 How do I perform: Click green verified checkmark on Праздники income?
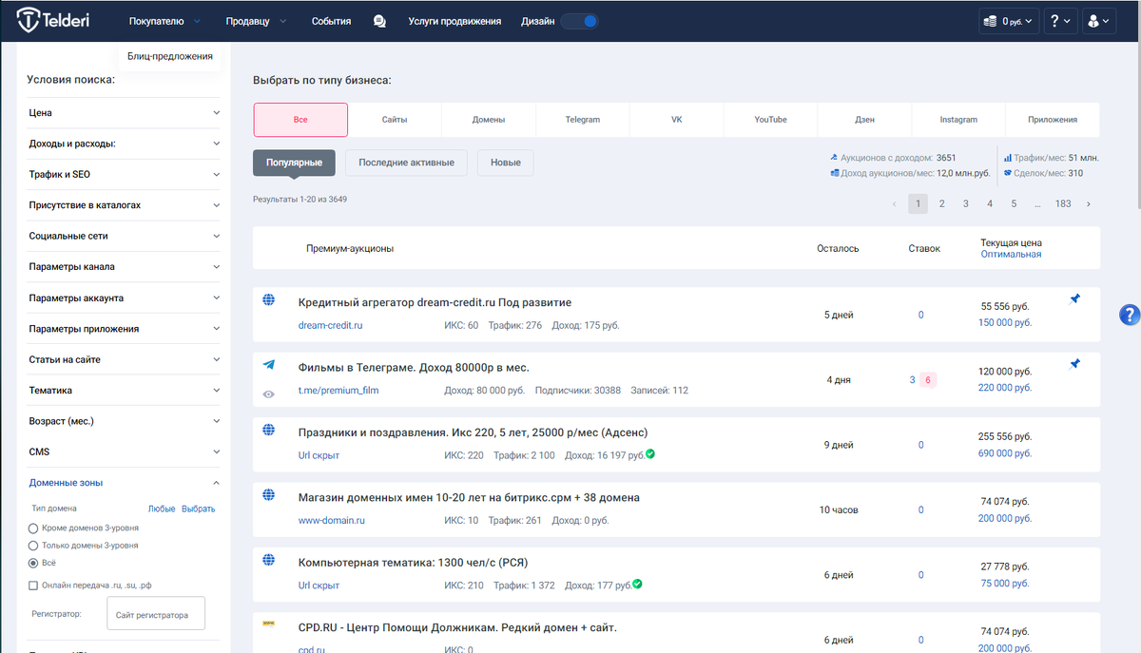(x=650, y=453)
